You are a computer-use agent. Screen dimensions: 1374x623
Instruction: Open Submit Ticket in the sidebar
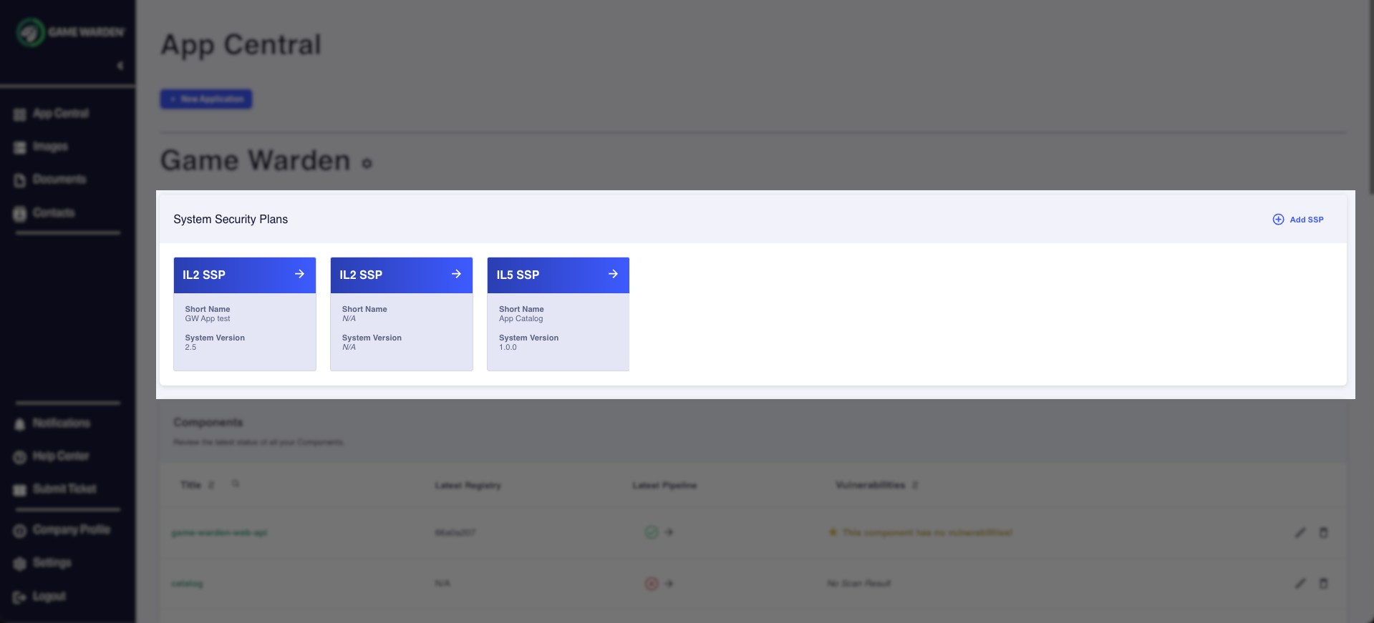(55, 489)
